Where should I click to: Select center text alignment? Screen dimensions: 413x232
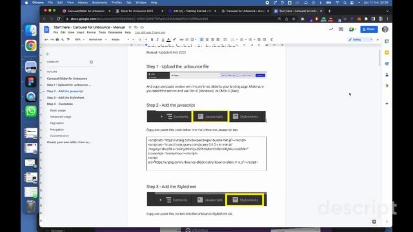click(207, 39)
